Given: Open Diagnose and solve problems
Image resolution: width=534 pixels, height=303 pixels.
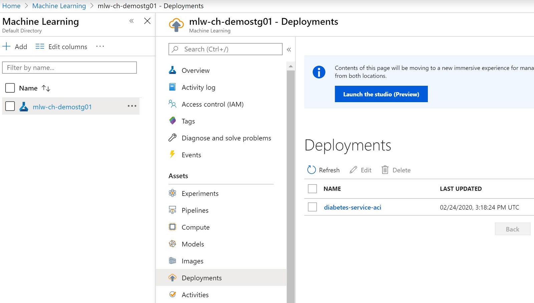Looking at the screenshot, I should tap(226, 138).
